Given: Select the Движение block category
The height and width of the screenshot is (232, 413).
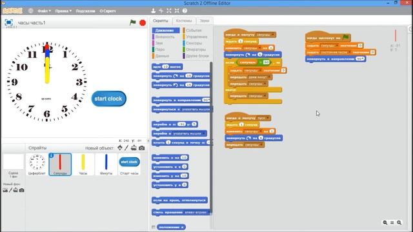Looking at the screenshot, I should click(x=166, y=30).
